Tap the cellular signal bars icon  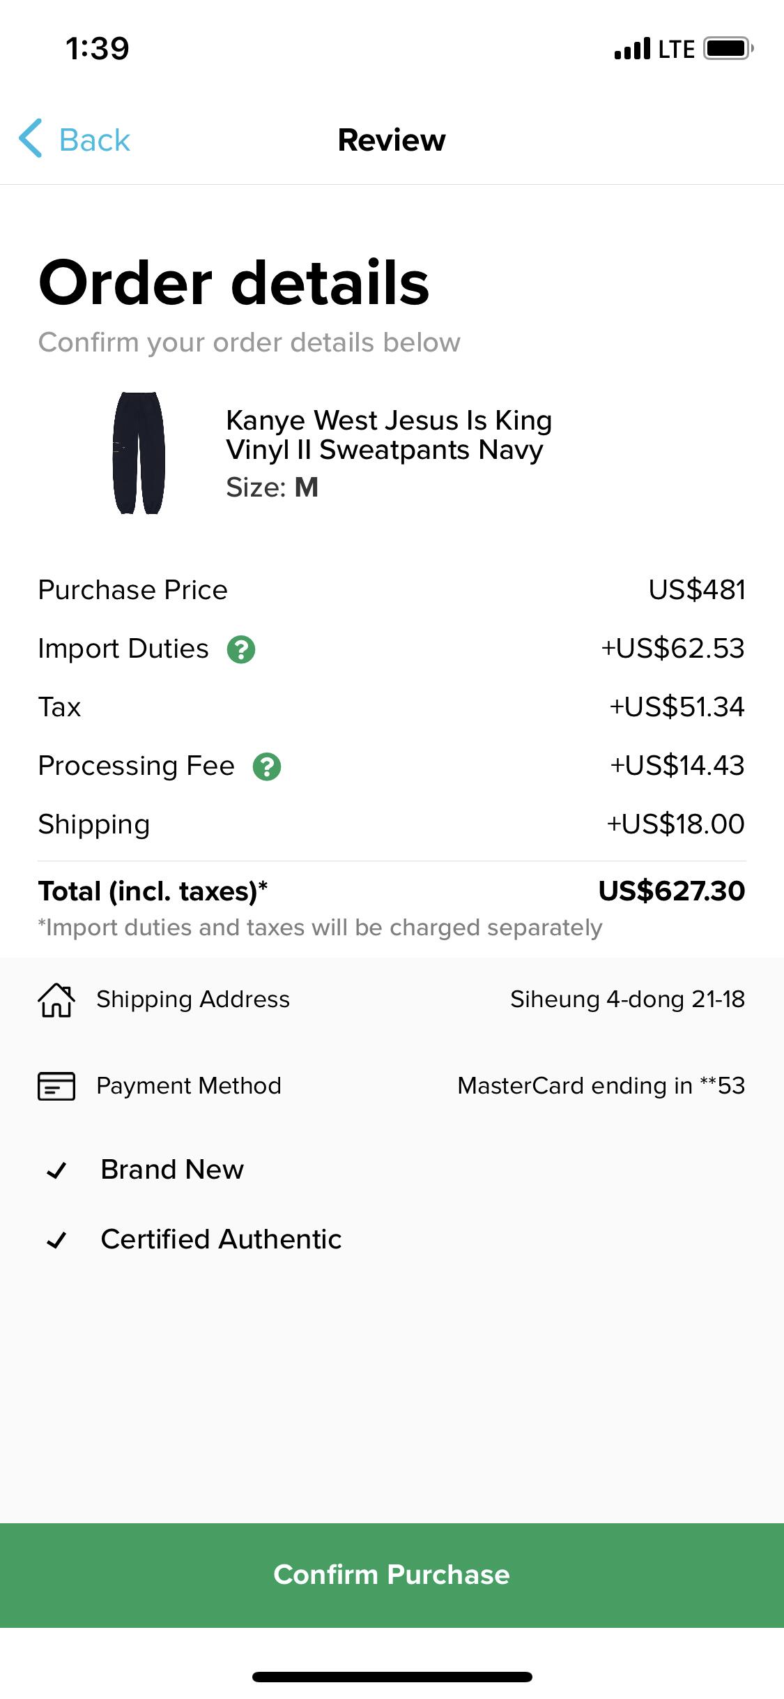(x=632, y=49)
